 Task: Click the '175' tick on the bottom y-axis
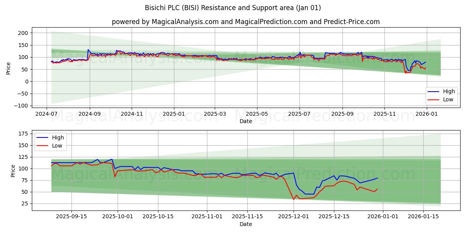(24, 134)
